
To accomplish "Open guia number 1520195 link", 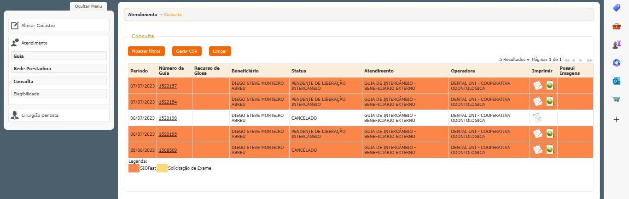I will coord(168,134).
